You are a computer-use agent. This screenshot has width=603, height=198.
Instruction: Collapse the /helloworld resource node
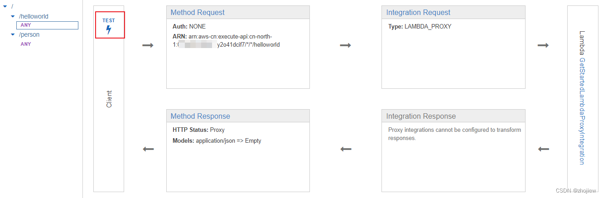point(13,16)
